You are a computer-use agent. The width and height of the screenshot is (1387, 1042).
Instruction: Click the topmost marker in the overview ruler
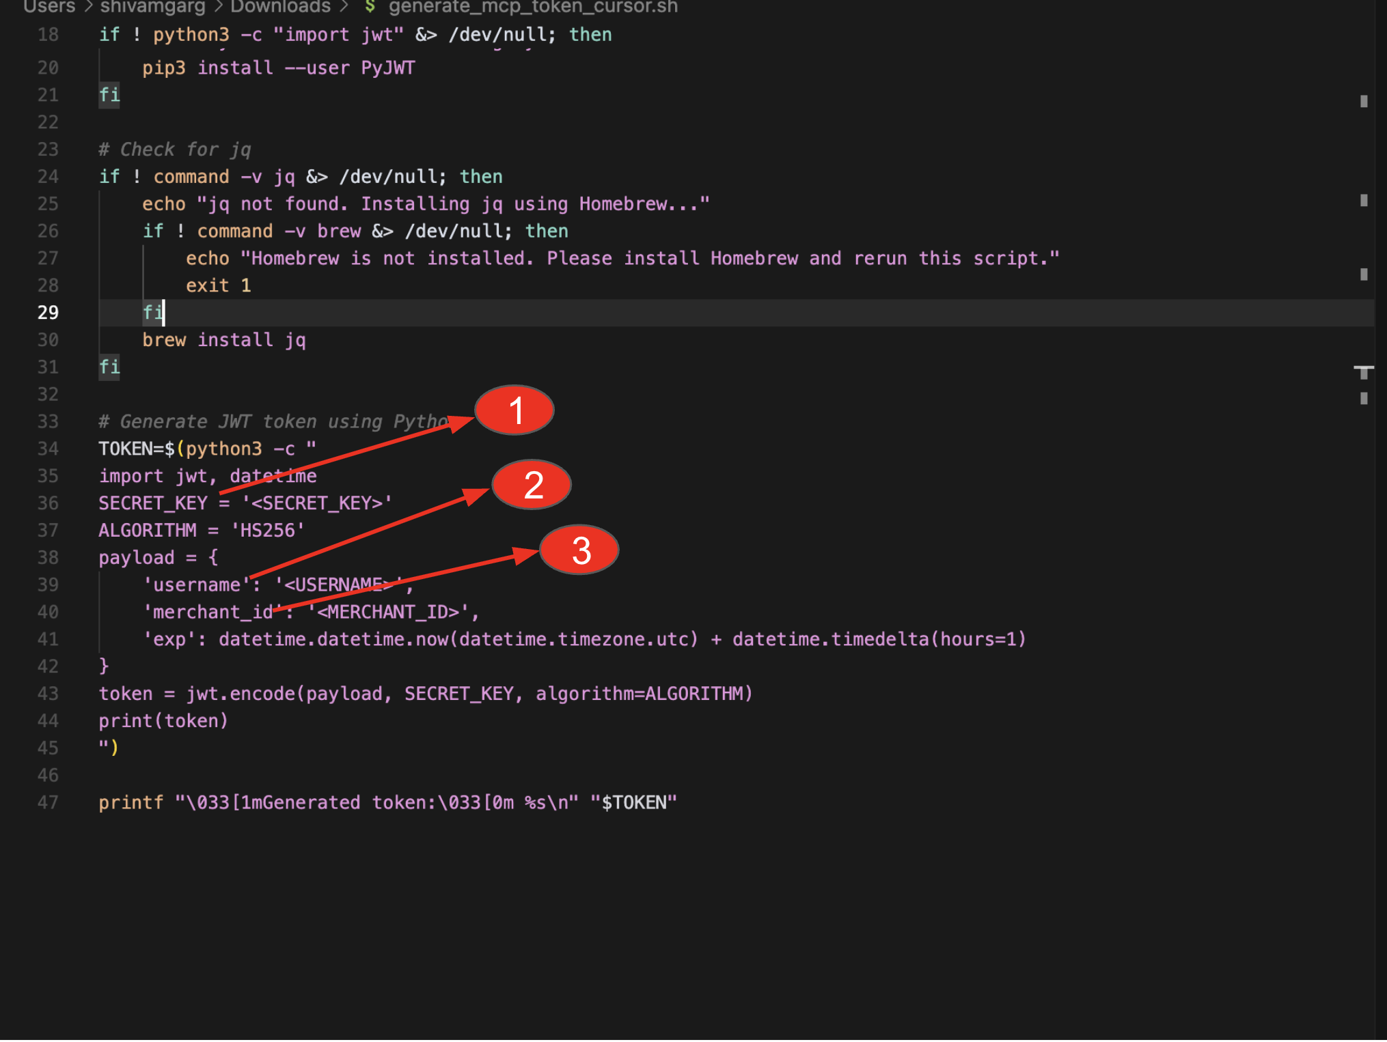(1363, 101)
